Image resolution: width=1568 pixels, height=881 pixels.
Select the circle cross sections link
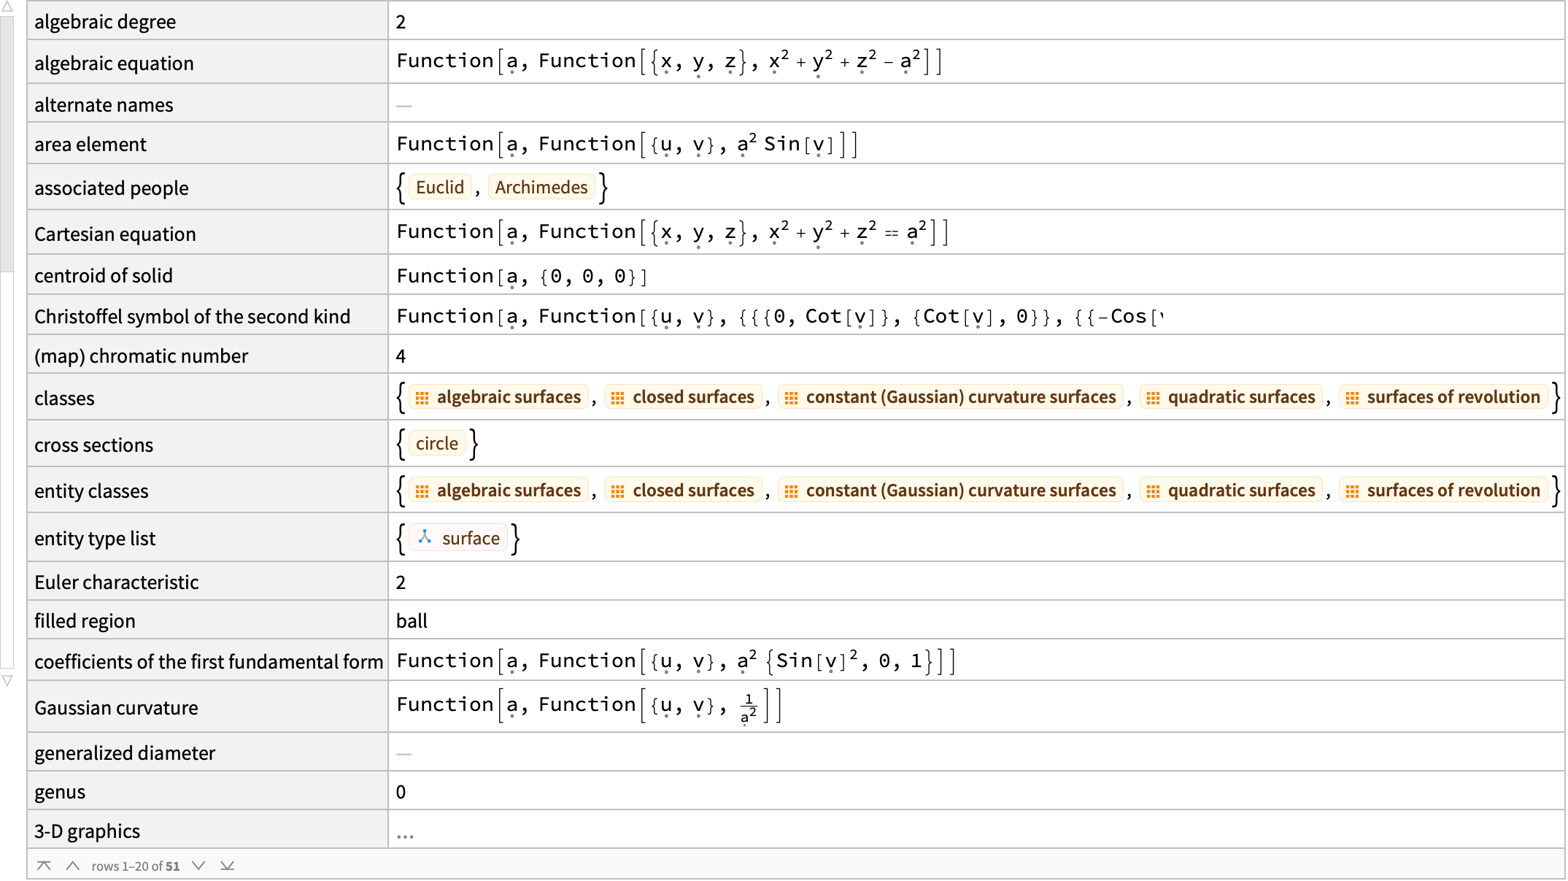[x=437, y=442]
